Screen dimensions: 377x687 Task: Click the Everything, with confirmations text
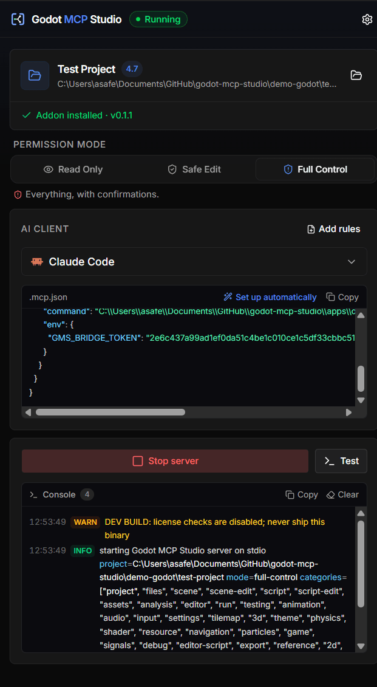tap(92, 194)
